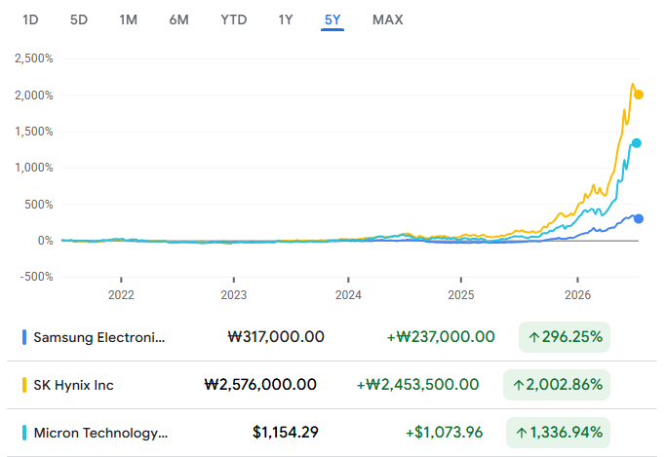Click the +₩237,000.00 change value
This screenshot has width=666, height=457.
441,337
